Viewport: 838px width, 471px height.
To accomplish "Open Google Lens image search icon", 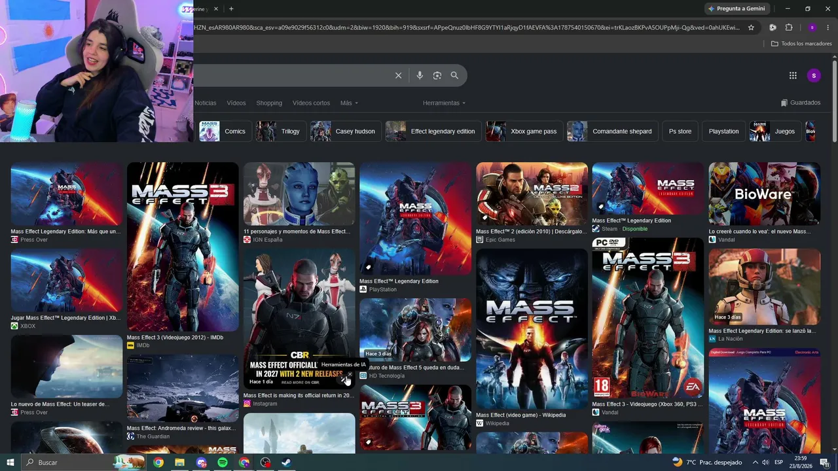I will pyautogui.click(x=437, y=75).
